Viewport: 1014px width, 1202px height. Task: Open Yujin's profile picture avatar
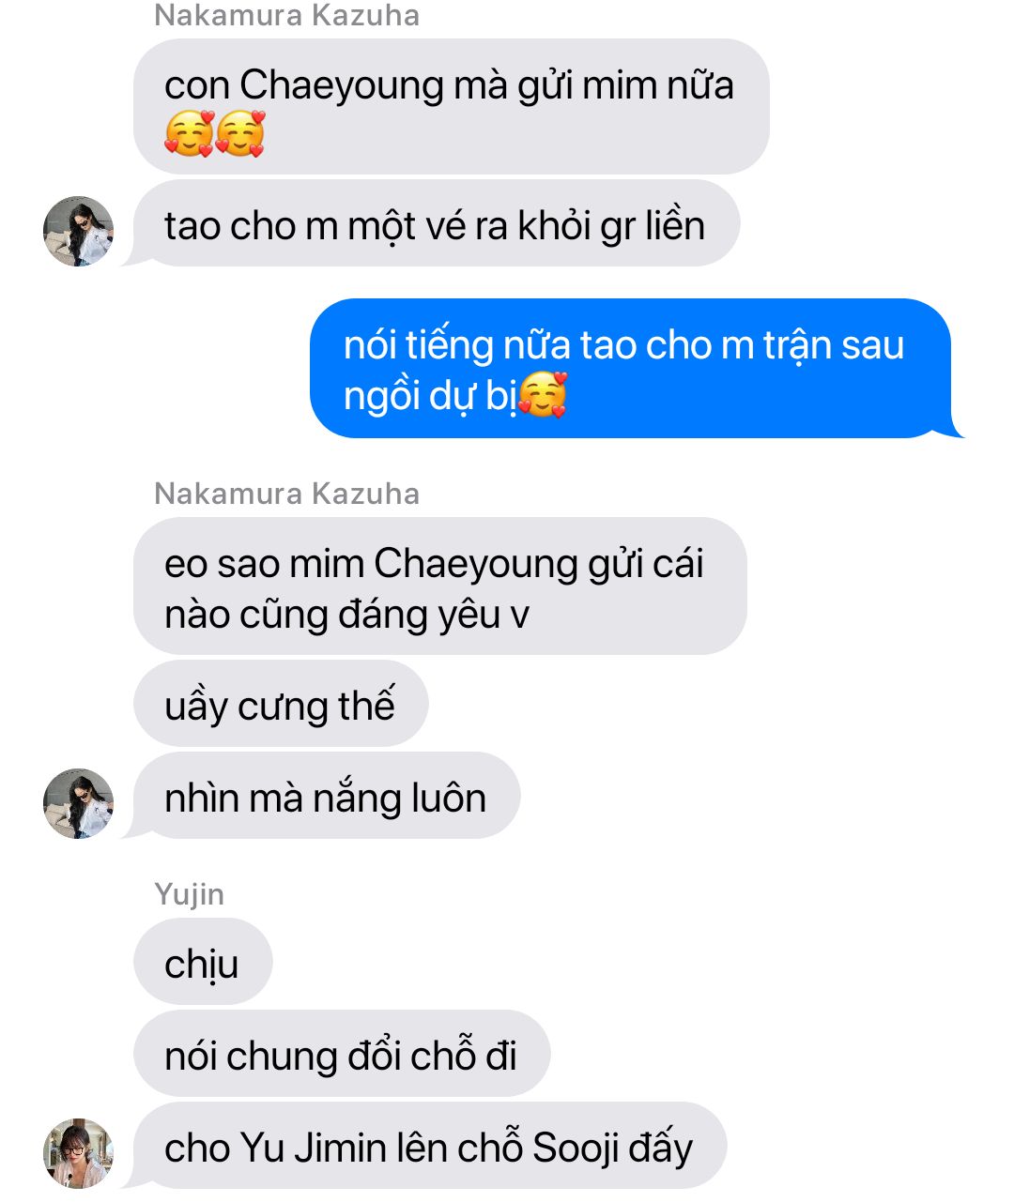tap(79, 1153)
